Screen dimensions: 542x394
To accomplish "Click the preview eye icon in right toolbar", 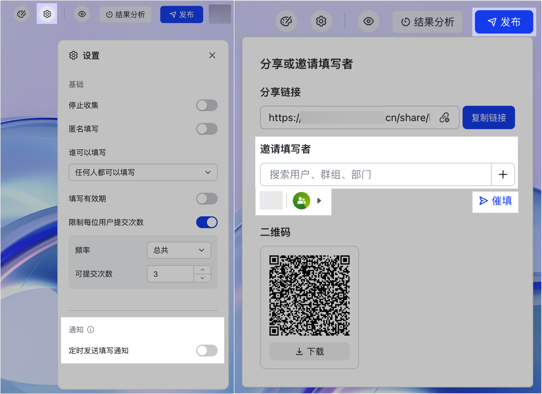I will tap(369, 21).
